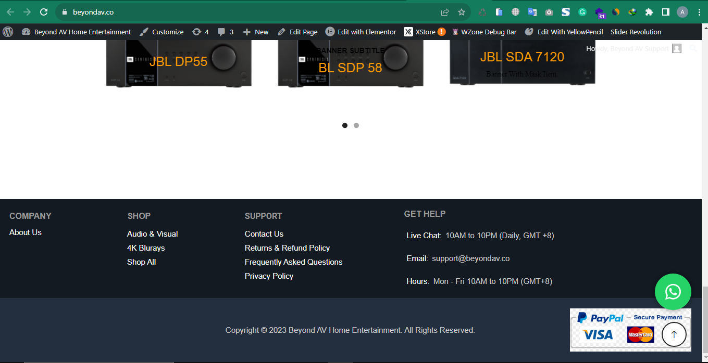
Task: Click Customize in the admin bar
Action: pos(162,32)
